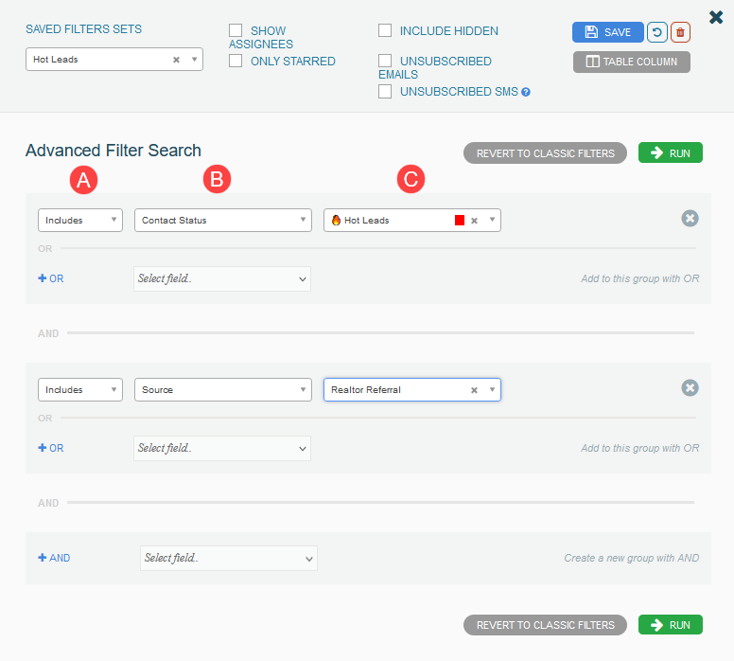The width and height of the screenshot is (734, 661).
Task: Delete saved filter set with trash icon
Action: (x=680, y=32)
